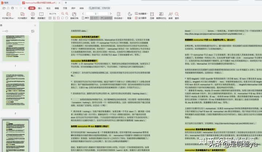Click the search function input box
The width and height of the screenshot is (262, 152).
[x=100, y=8]
